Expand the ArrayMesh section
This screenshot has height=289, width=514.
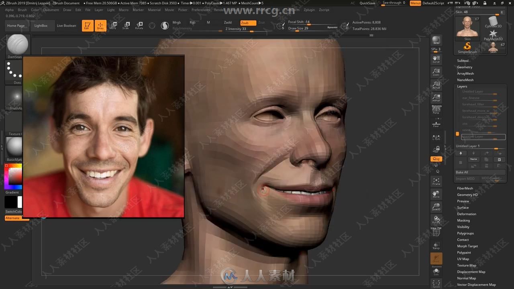coord(465,73)
